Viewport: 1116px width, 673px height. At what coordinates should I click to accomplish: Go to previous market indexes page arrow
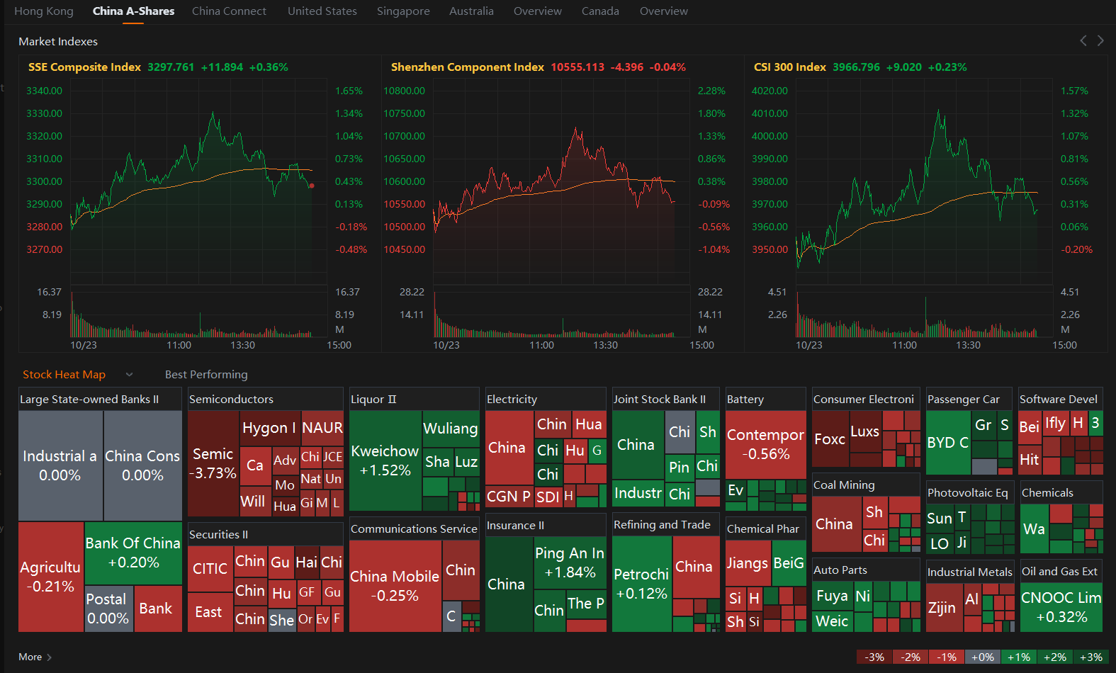(x=1083, y=40)
